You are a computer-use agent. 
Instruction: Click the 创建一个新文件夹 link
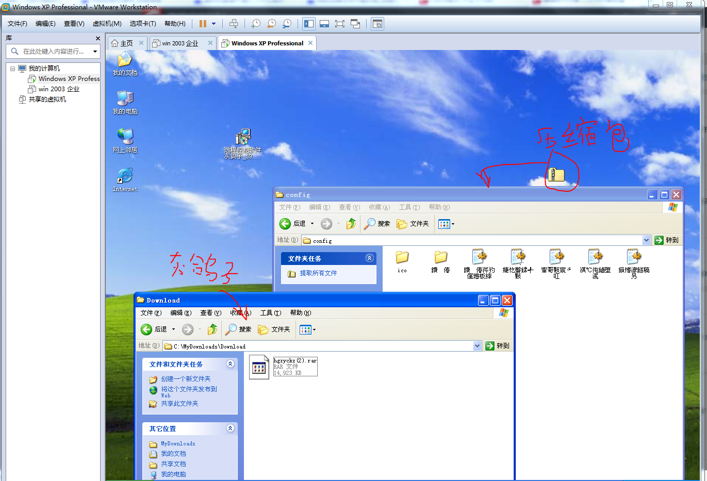click(x=186, y=379)
